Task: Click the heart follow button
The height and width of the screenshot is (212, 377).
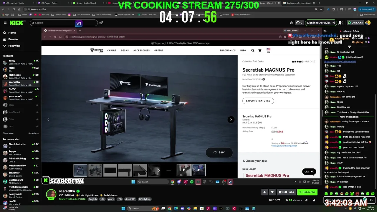Action: click(272, 192)
